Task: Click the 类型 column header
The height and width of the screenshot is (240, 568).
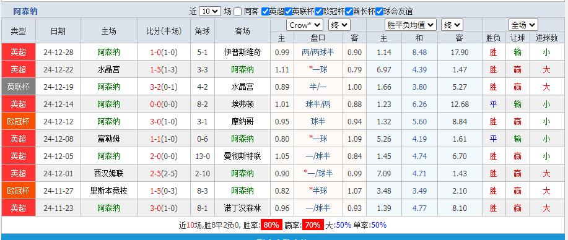Action: pos(18,31)
